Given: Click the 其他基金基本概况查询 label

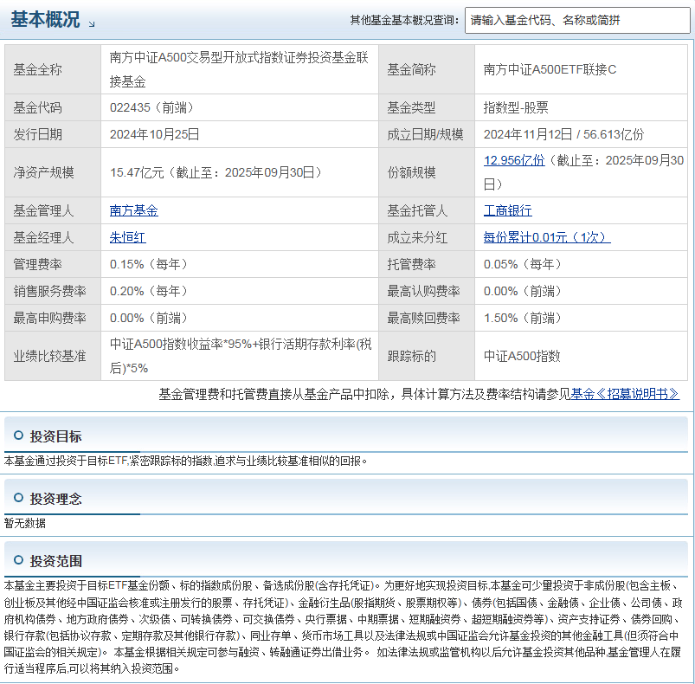Looking at the screenshot, I should pyautogui.click(x=404, y=21).
